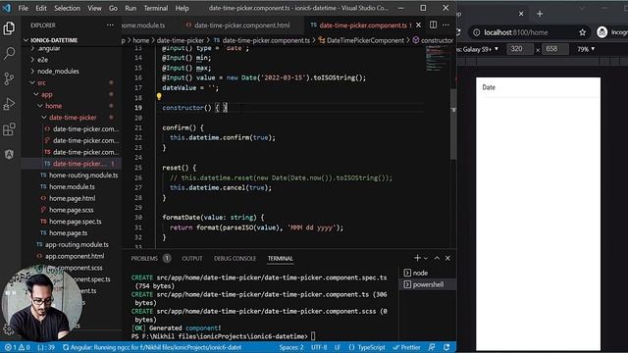Image resolution: width=628 pixels, height=353 pixels.
Task: Bookmark page with star icon in browser
Action: tap(582, 32)
